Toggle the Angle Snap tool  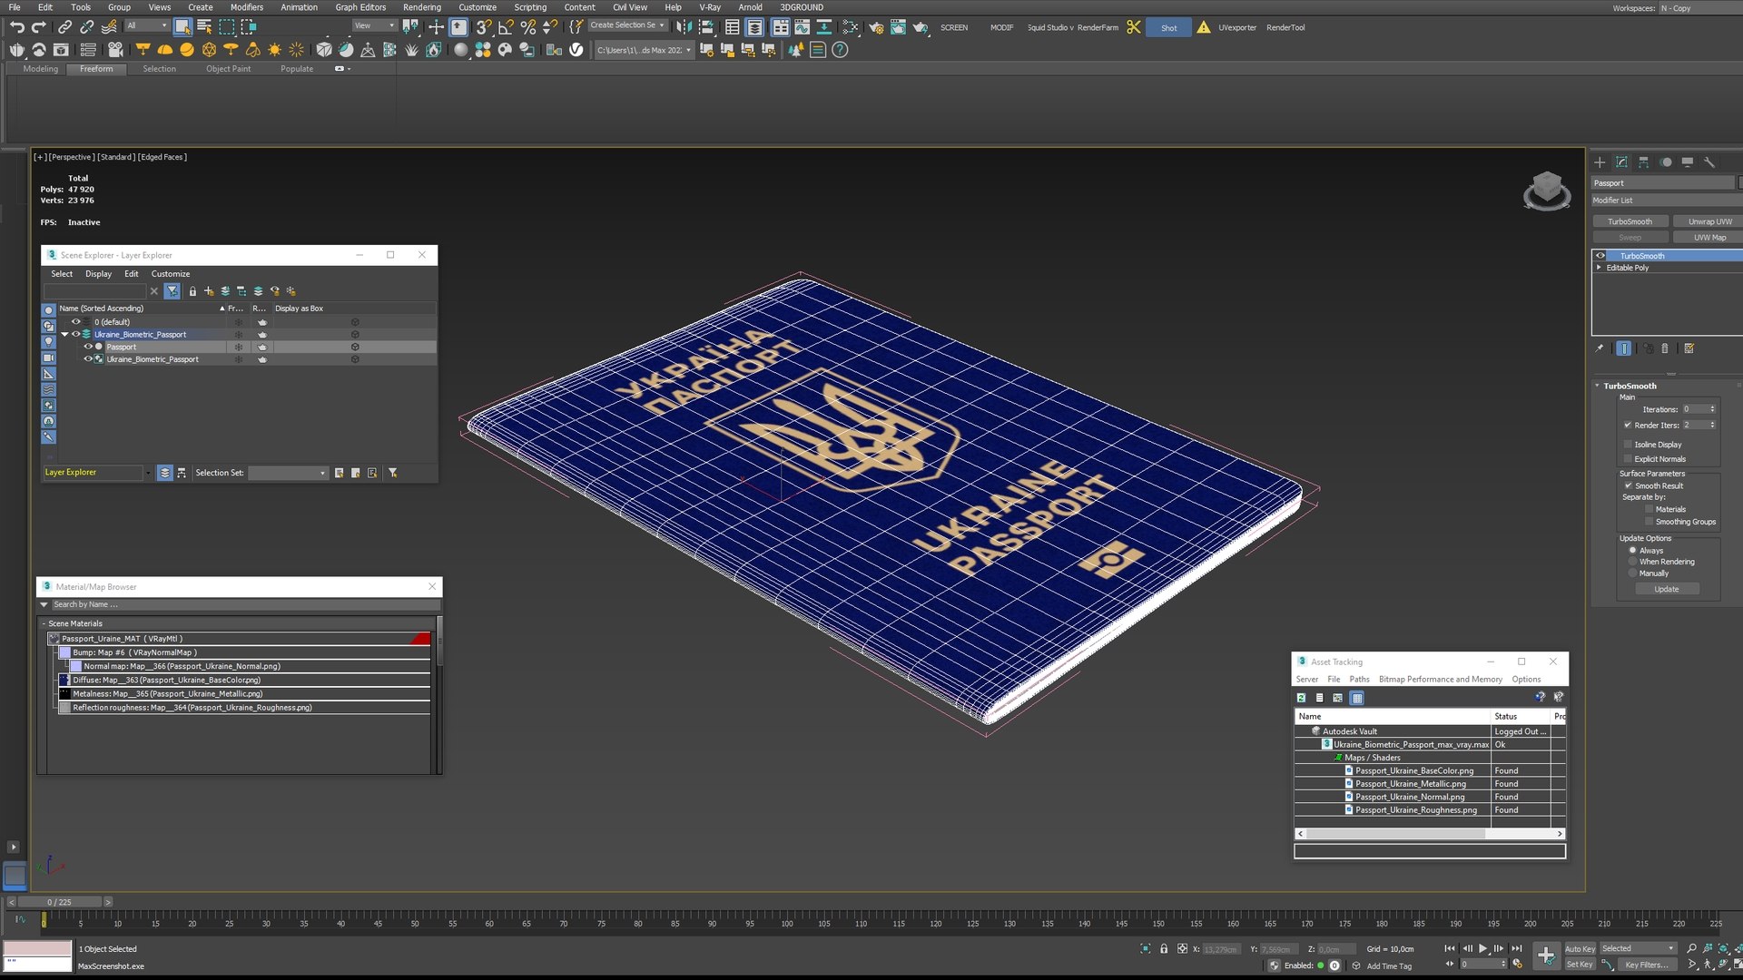506,27
